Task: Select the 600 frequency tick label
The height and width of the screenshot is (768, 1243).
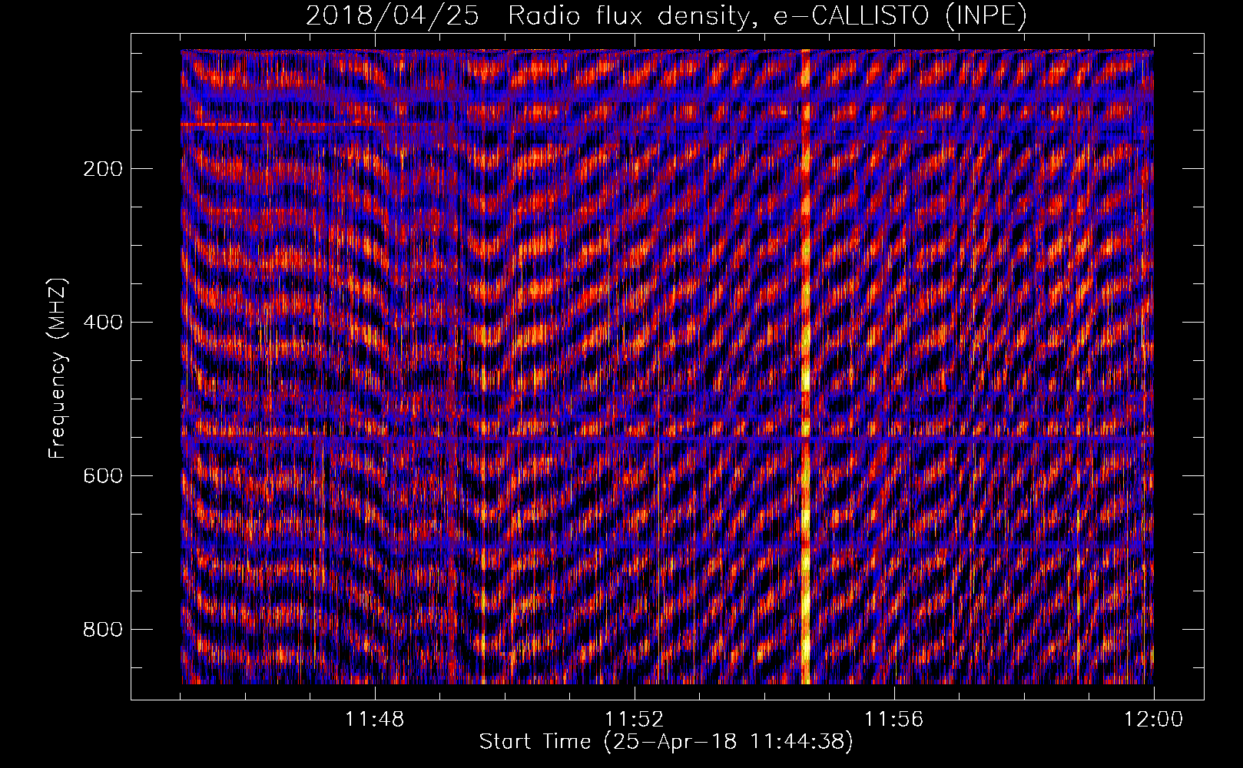Action: point(102,476)
